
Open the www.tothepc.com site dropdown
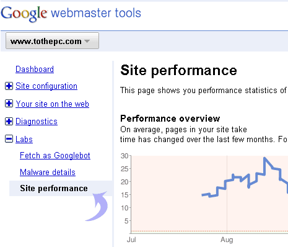coord(52,41)
